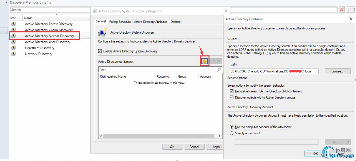Click the Active Directory System Discovery row icon

[14, 36]
